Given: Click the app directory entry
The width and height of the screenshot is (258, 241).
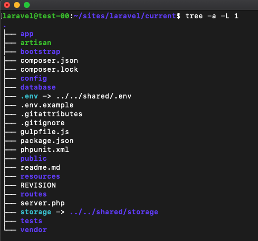Looking at the screenshot, I should point(27,34).
